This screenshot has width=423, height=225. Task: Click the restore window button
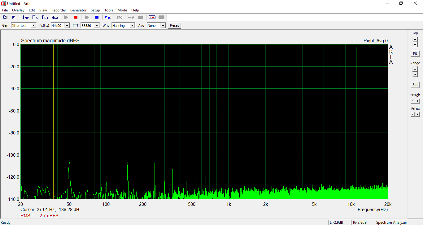point(401,3)
